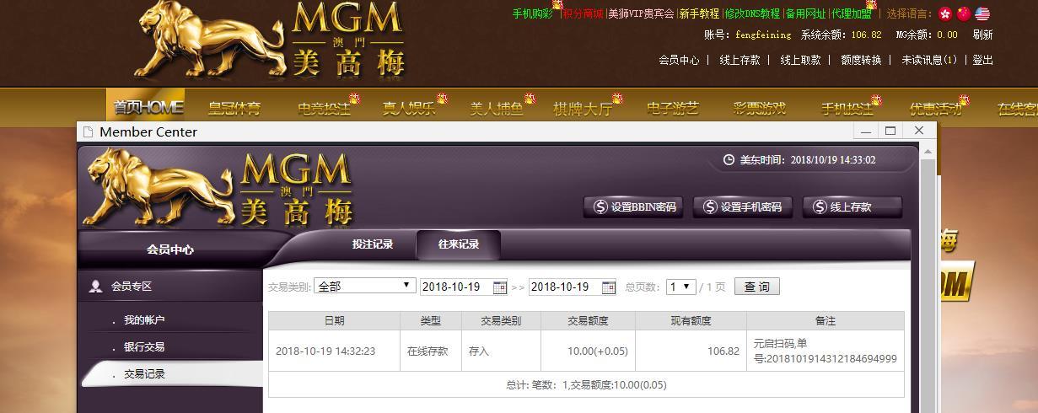Switch to the 往来记录 tab
The width and height of the screenshot is (1038, 413).
(x=459, y=244)
